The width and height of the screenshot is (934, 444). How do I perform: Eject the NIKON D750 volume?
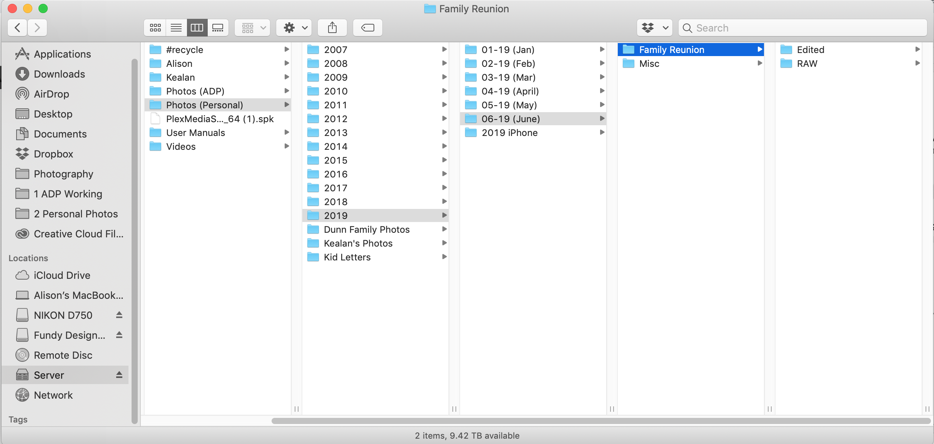click(x=119, y=315)
